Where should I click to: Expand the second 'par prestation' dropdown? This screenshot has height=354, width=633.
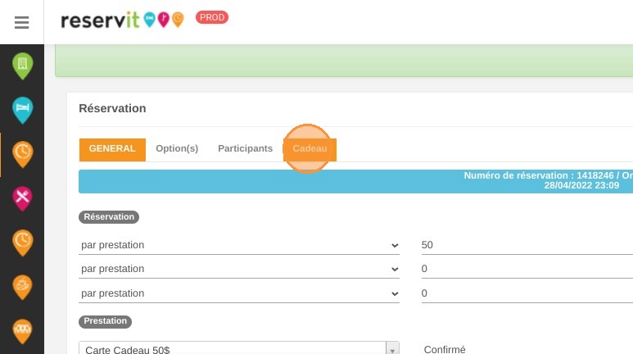pyautogui.click(x=239, y=269)
